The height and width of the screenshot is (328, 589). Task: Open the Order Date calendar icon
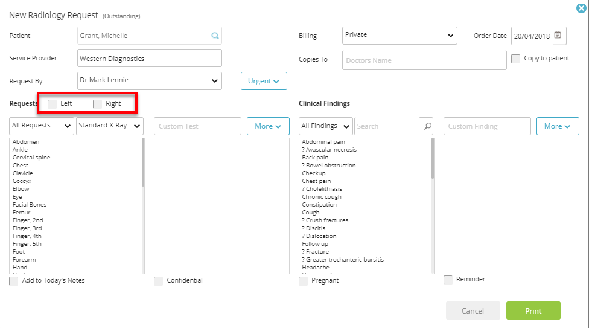558,36
